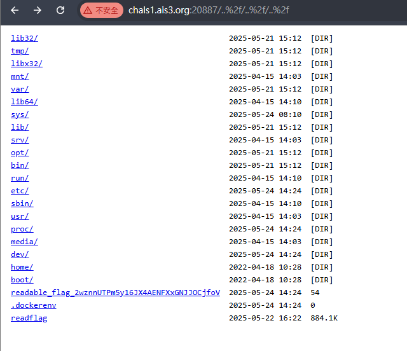Click the timestamp in the boot/ row

[x=265, y=280]
